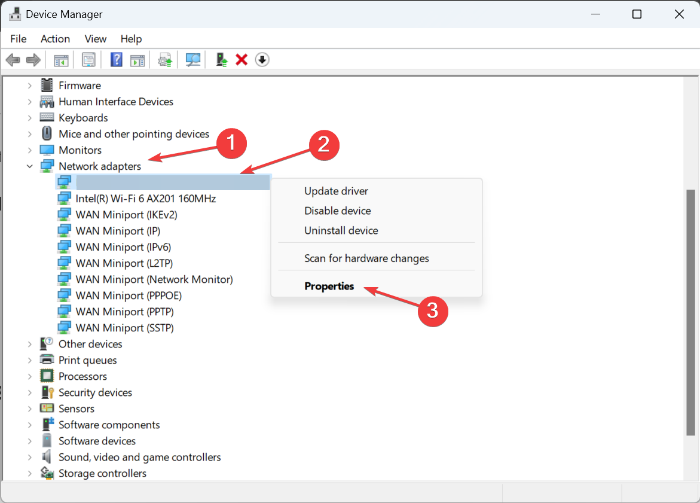Click the Disable device down-arrow icon
700x503 pixels.
click(x=262, y=60)
